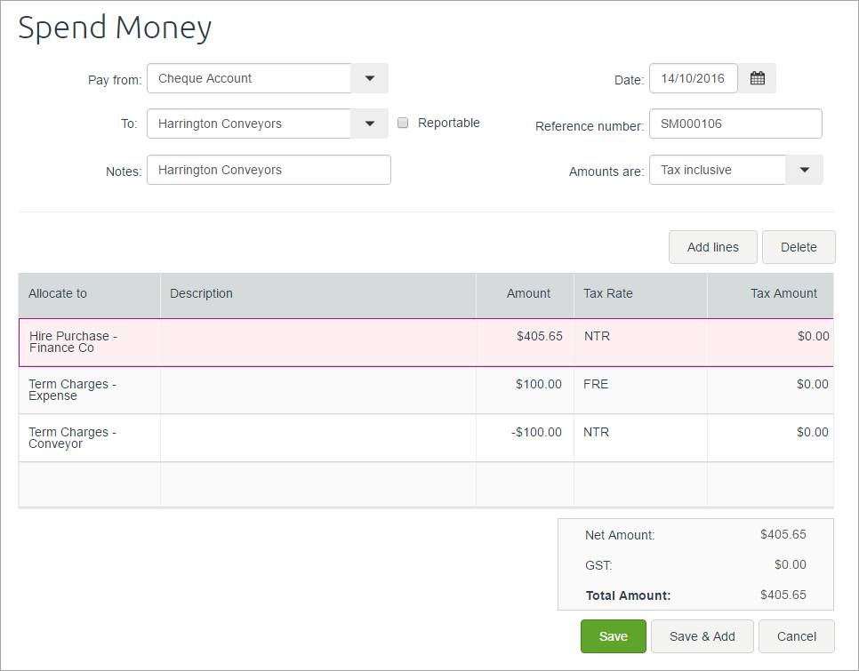Select the Term Charges - Conveyor allocation
Viewport: 859px width, 671px height.
point(89,438)
